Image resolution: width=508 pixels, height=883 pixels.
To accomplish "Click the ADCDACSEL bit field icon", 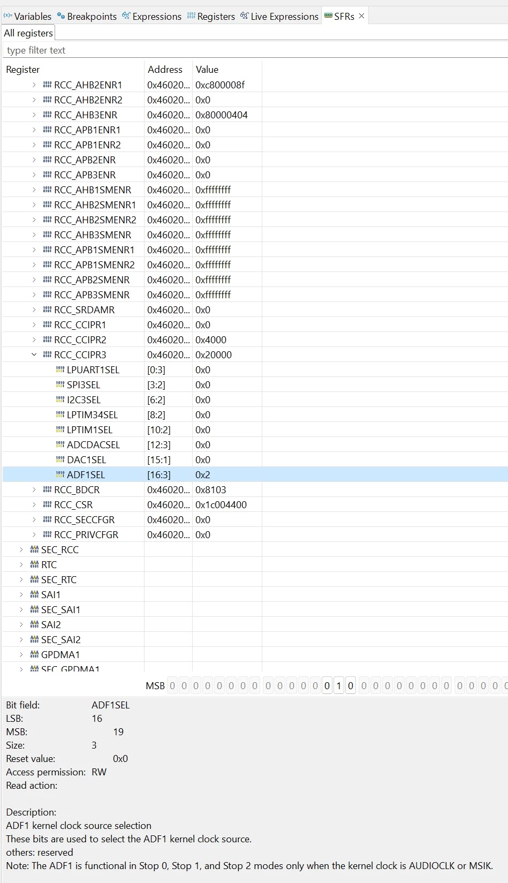I will pyautogui.click(x=60, y=444).
